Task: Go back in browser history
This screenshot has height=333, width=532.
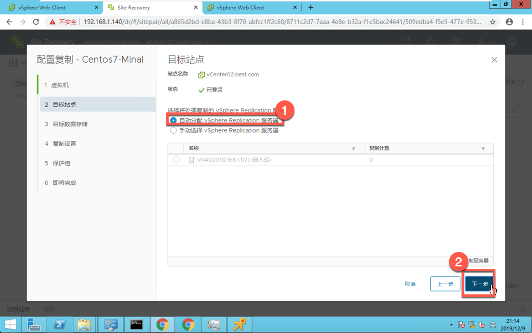Action: pos(10,22)
